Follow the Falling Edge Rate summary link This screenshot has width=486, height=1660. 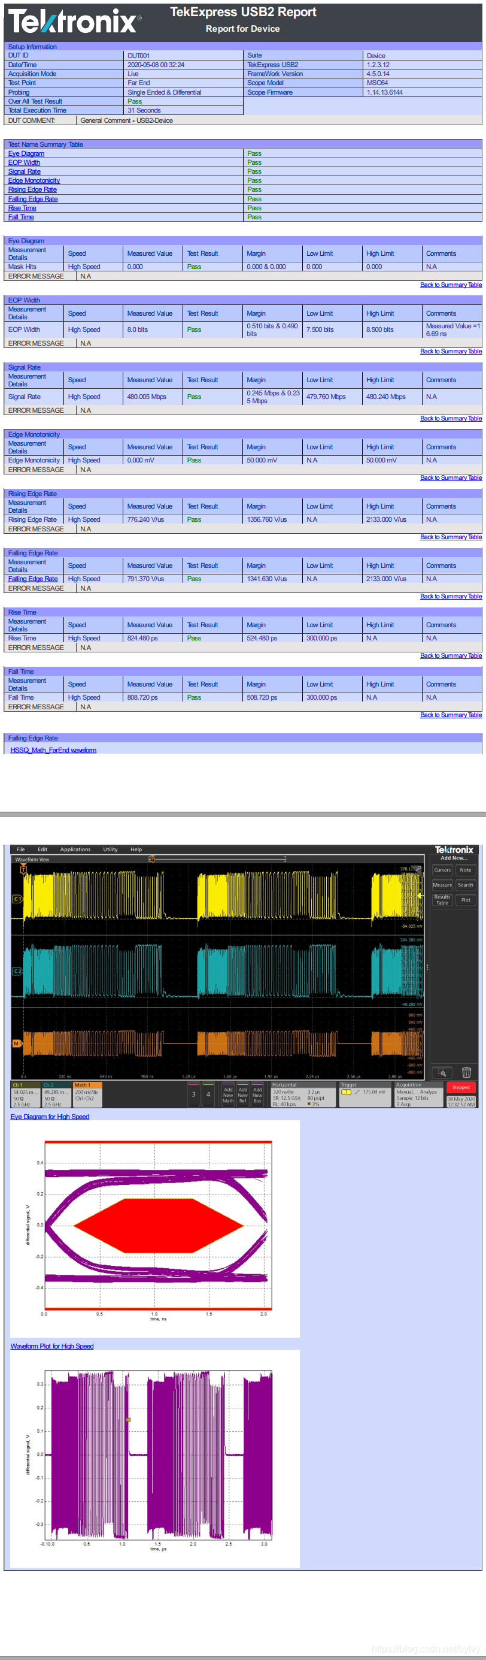[33, 199]
